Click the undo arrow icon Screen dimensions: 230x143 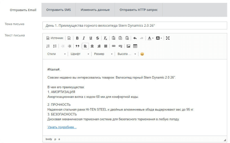tap(135, 38)
